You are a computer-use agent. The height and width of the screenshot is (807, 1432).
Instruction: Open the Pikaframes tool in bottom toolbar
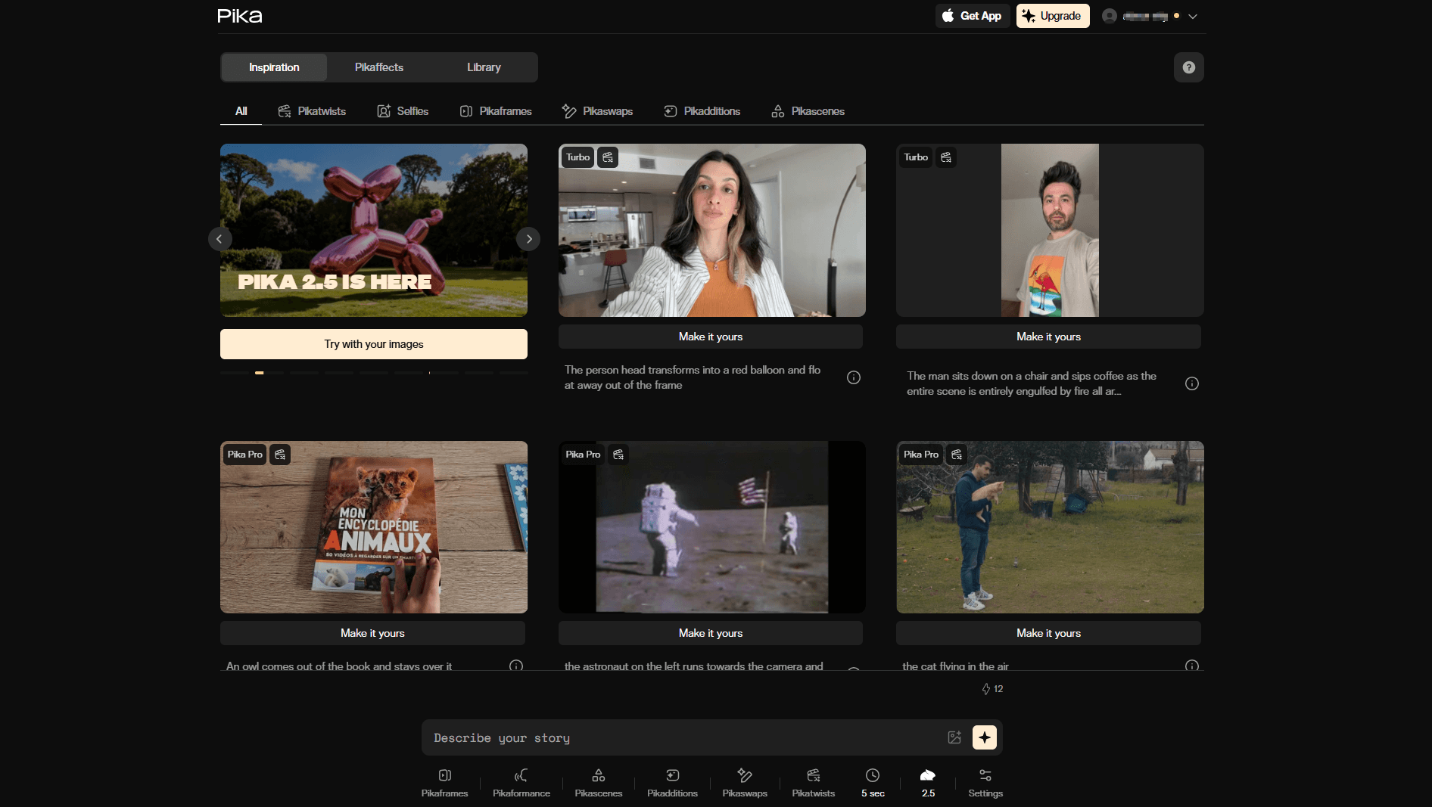(444, 783)
